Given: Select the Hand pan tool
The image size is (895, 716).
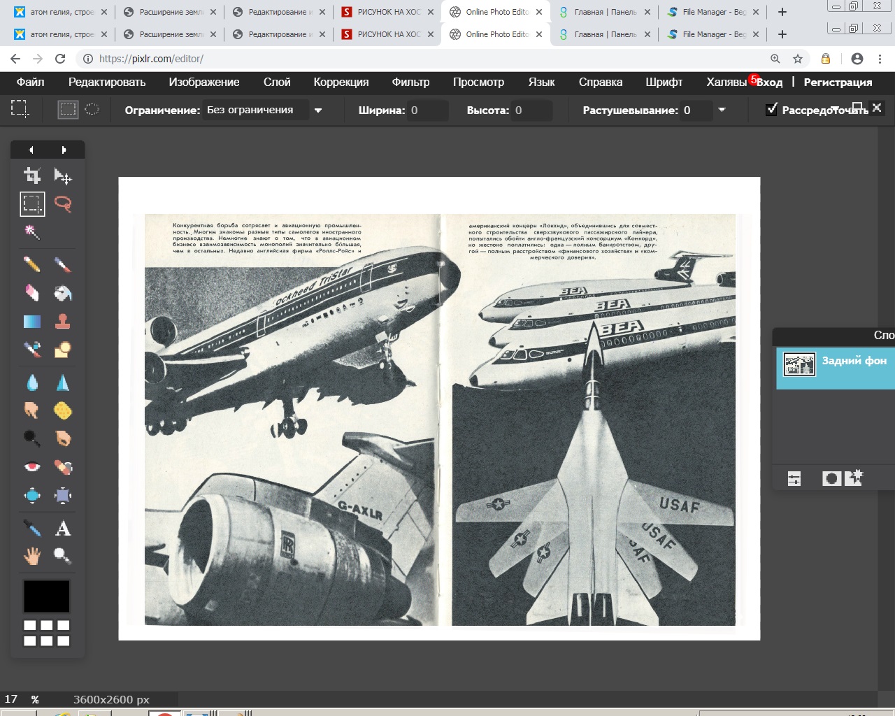Looking at the screenshot, I should click(x=32, y=556).
